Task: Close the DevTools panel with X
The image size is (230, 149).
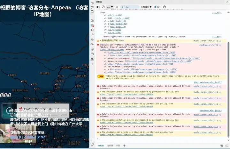Action: click(x=227, y=2)
